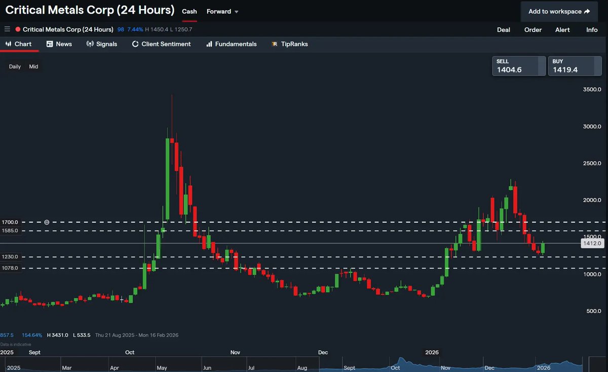Change the Mid price type selector
Viewport: 608px width, 372px height.
click(33, 66)
